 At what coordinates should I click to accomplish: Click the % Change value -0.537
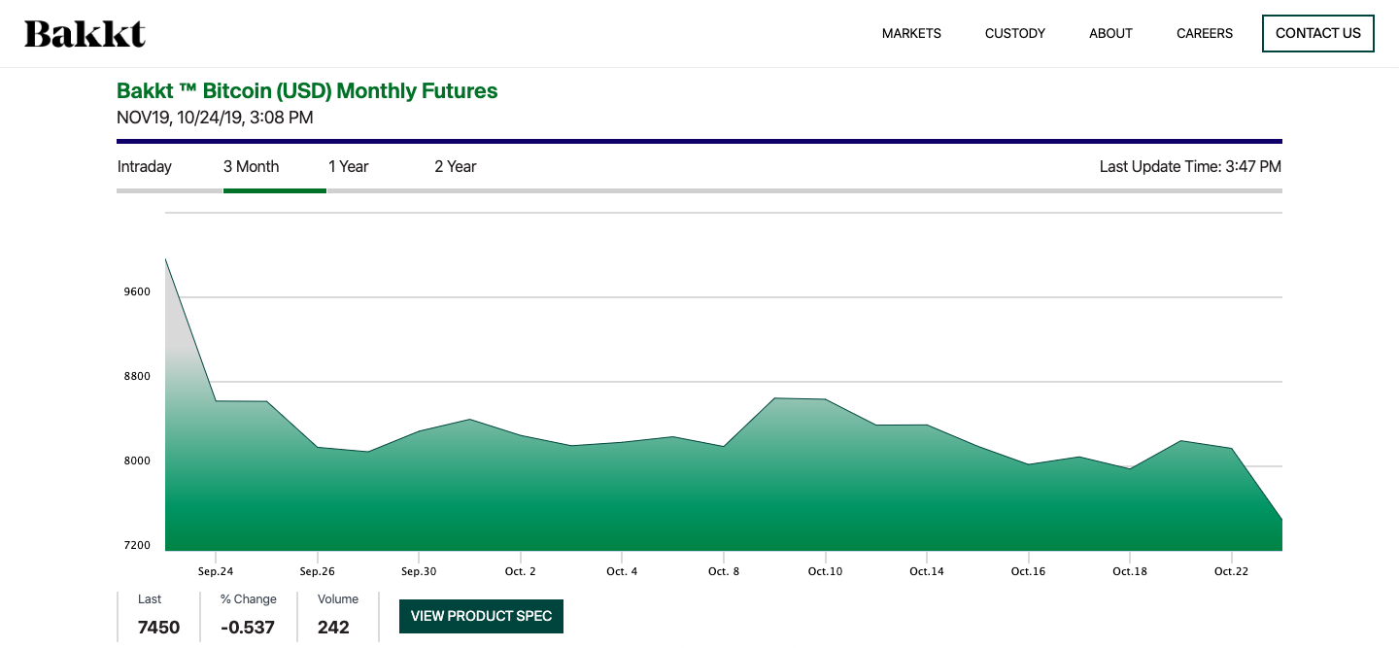[248, 628]
